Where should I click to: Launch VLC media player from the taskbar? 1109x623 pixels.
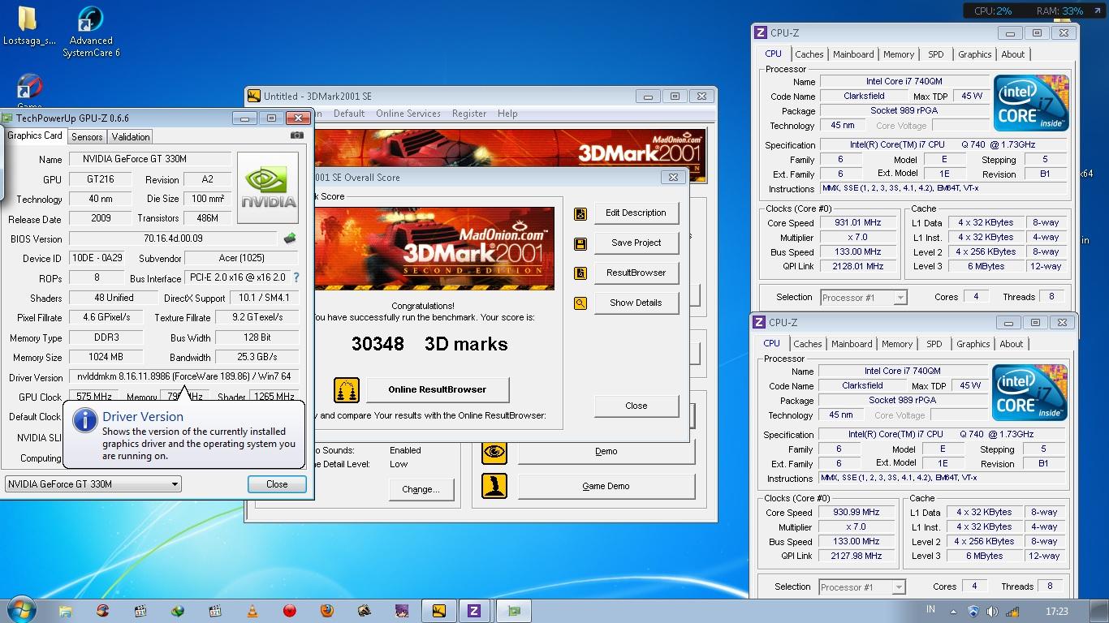[x=252, y=611]
